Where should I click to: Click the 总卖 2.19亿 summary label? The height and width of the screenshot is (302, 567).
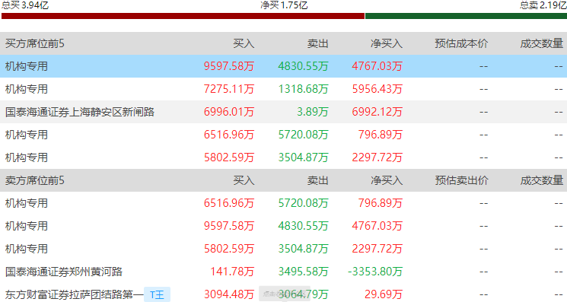click(543, 5)
